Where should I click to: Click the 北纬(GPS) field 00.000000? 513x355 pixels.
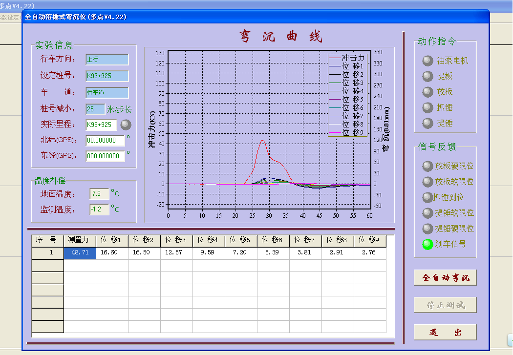[105, 140]
